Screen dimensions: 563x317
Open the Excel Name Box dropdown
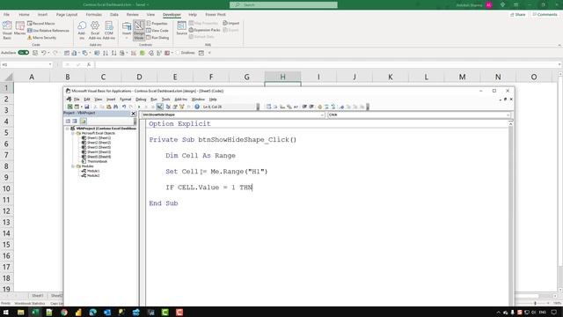coord(50,64)
